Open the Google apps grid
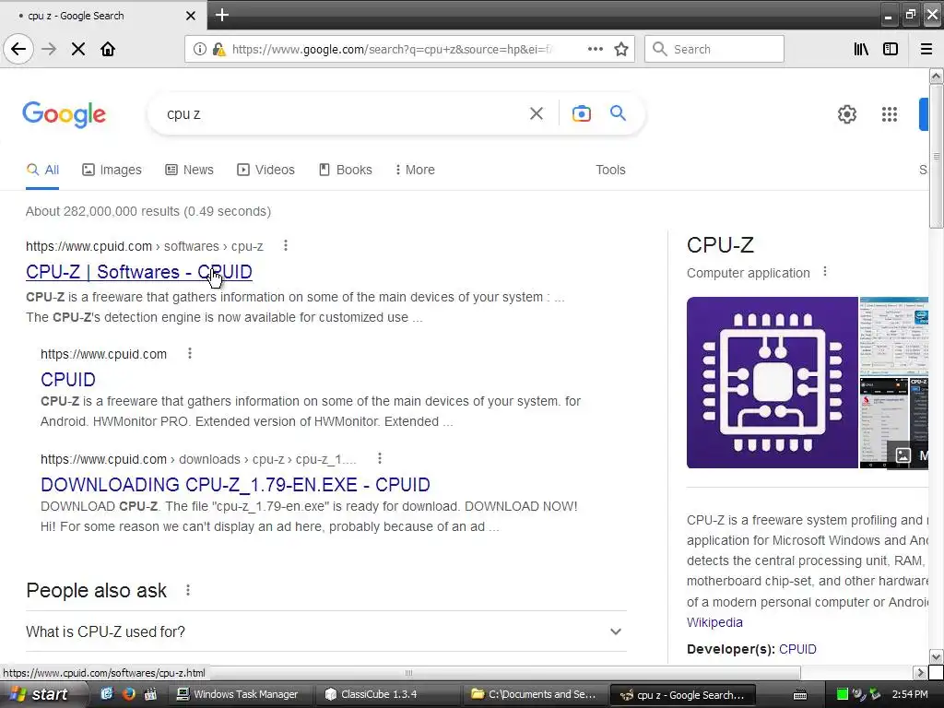Screen dimensions: 944x708 (890, 113)
